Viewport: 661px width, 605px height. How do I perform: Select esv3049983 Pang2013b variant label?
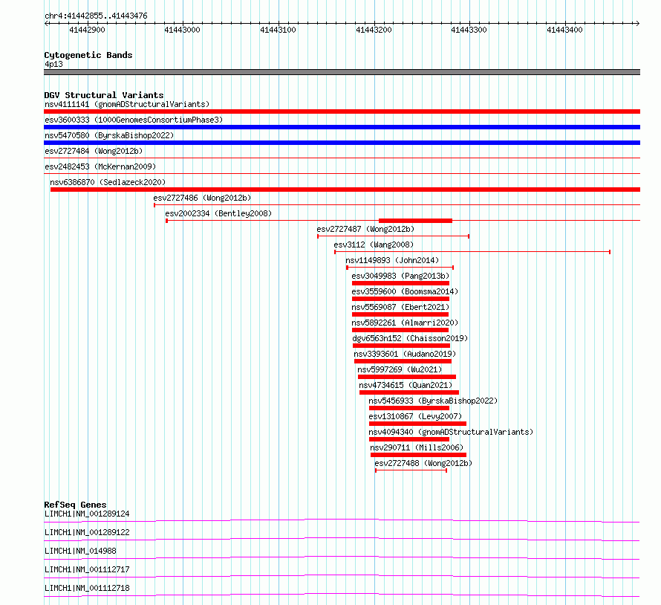pyautogui.click(x=400, y=276)
